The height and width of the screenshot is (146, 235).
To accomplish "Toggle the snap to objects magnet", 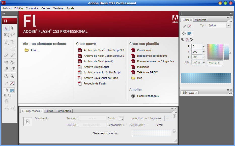I will click(x=7, y=101).
